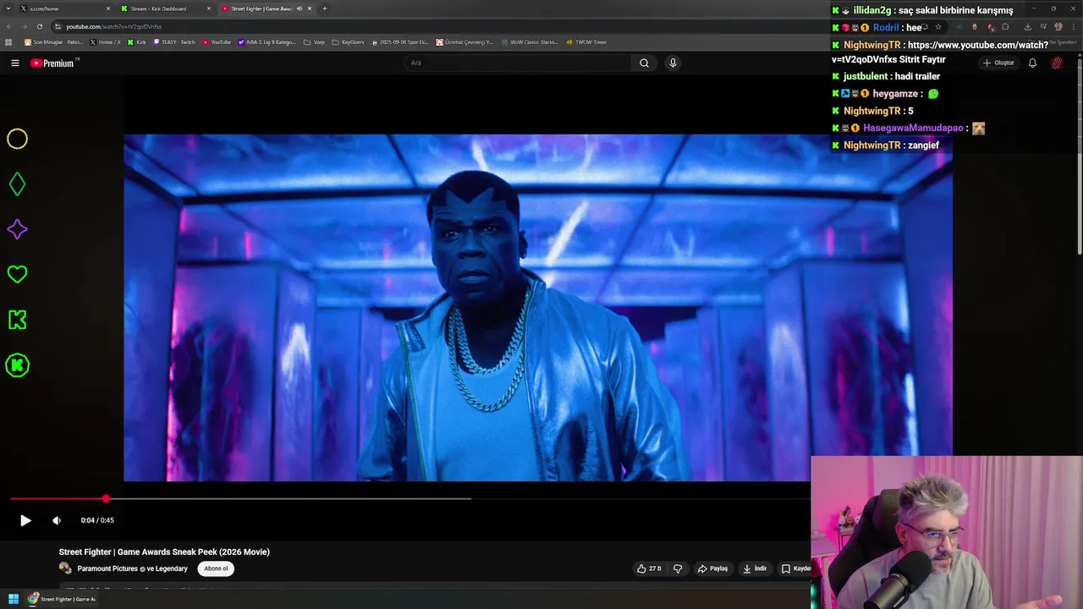Open the apps grid in bookmarks bar

pos(9,41)
